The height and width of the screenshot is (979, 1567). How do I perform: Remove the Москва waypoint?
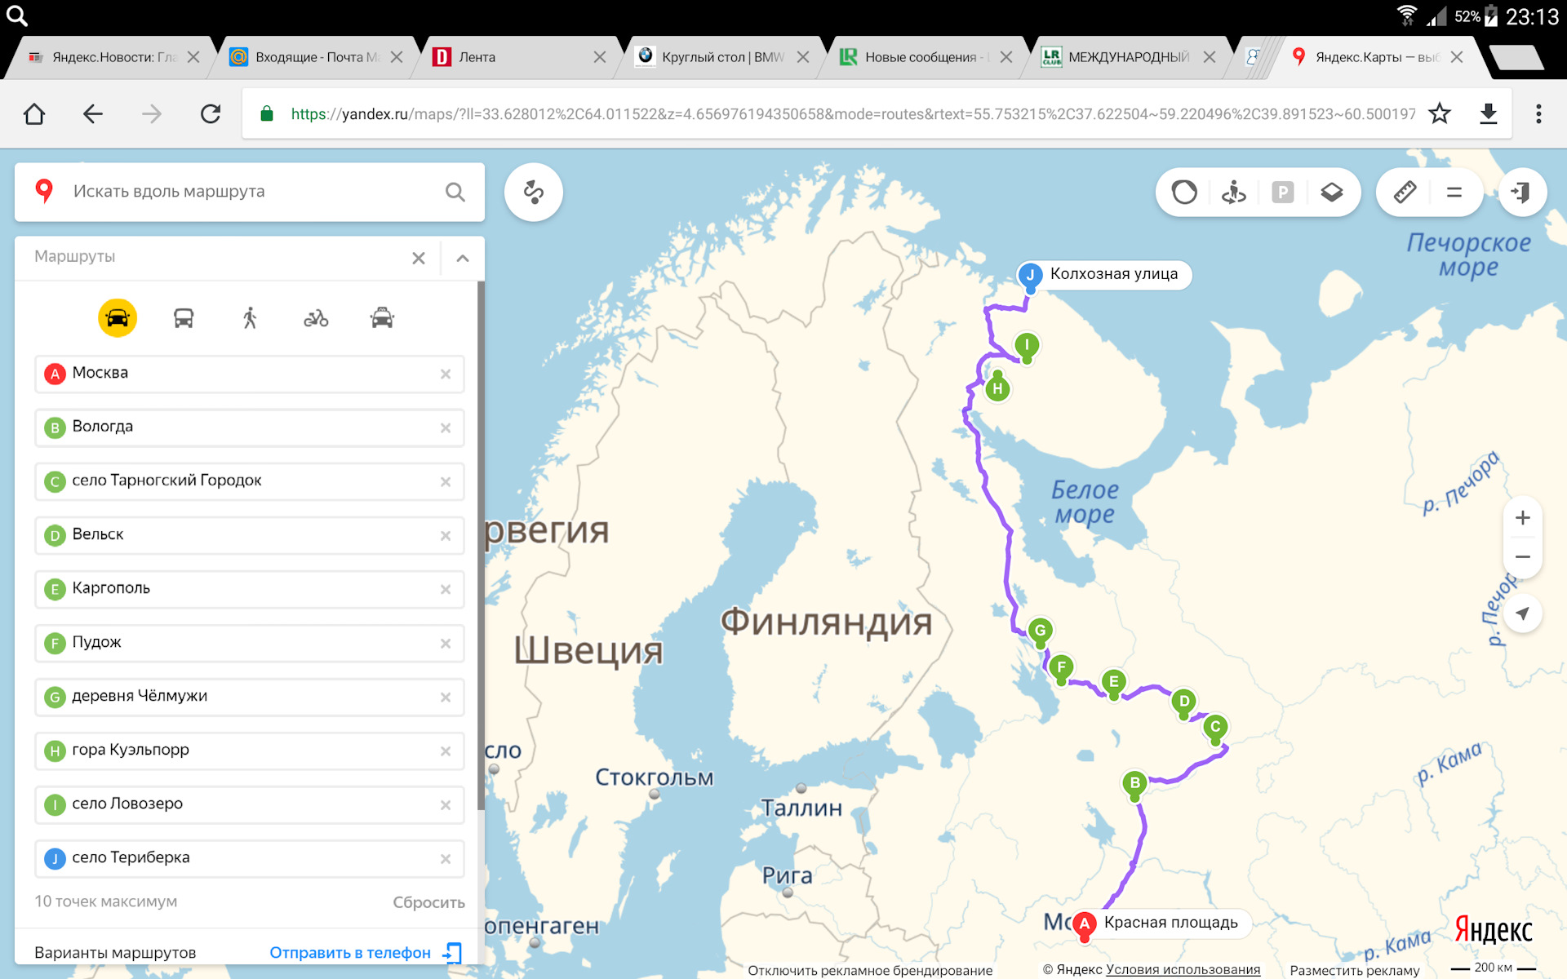point(446,374)
